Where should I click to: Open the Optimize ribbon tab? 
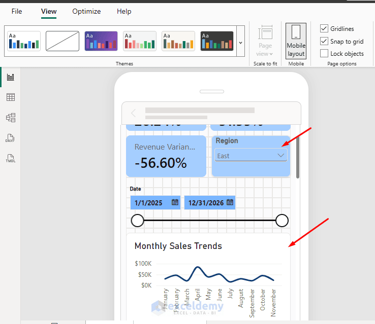coord(86,11)
